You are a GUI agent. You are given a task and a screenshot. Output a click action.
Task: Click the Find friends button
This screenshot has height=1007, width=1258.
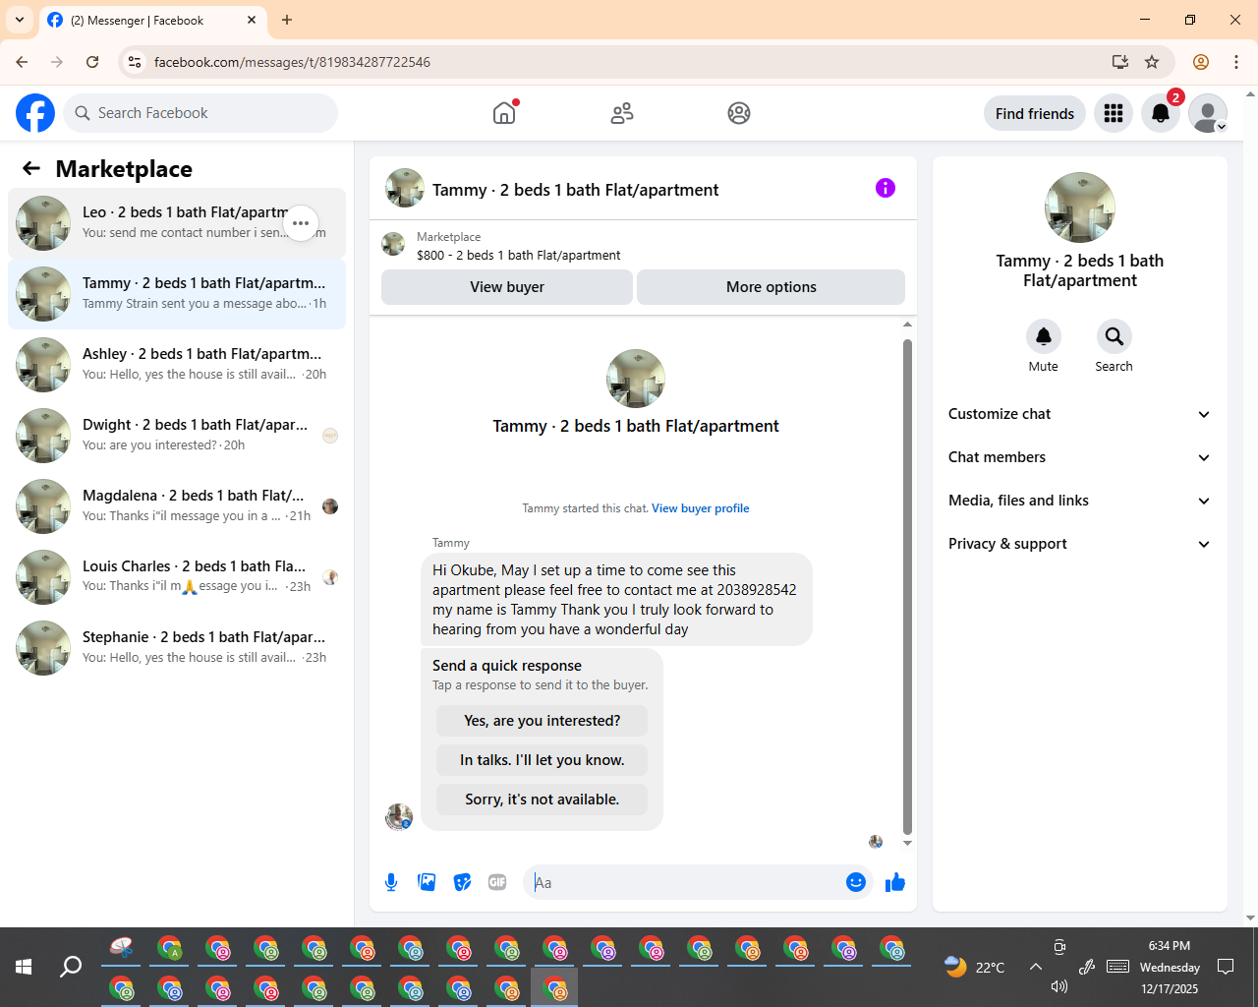tap(1035, 113)
